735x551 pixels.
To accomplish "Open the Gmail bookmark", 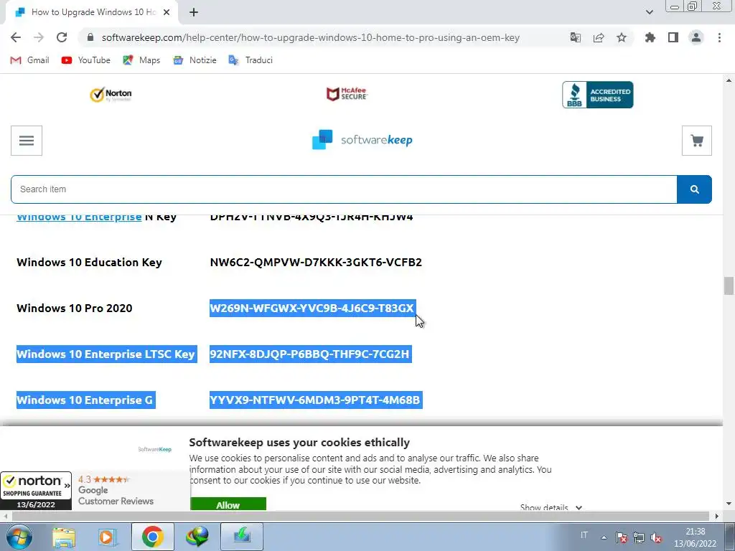I will 29,60.
